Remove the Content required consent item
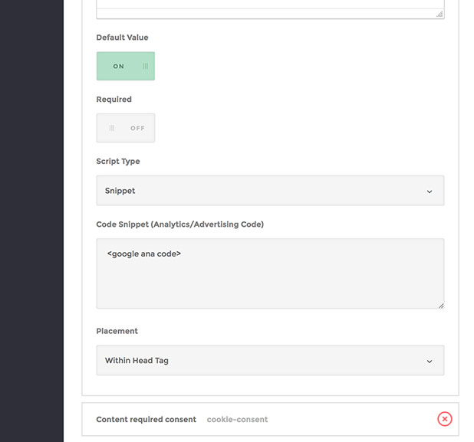This screenshot has height=442, width=474. [445, 419]
